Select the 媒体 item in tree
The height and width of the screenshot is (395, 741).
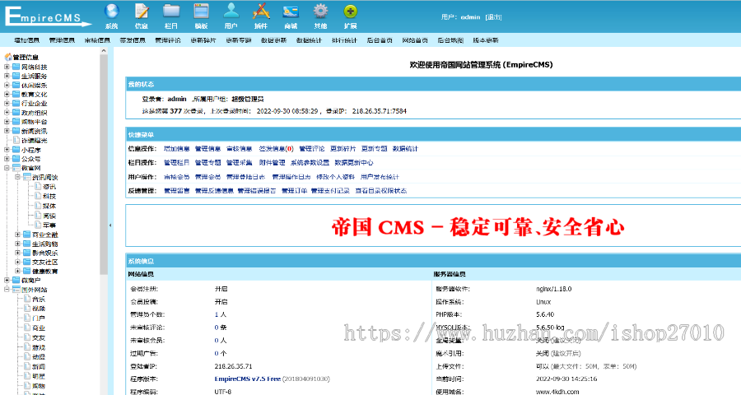click(49, 206)
